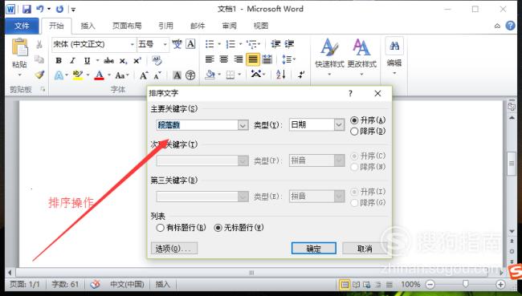Apply Underline formatting
522x296 pixels.
(x=88, y=60)
